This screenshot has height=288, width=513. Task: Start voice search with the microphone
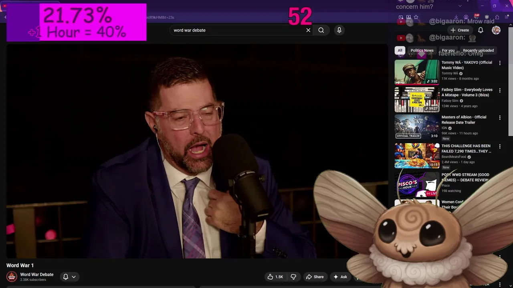click(x=339, y=30)
